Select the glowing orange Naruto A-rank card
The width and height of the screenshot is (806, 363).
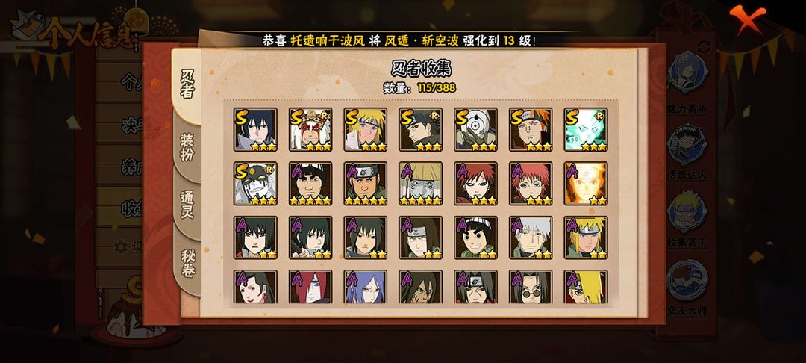(x=586, y=184)
